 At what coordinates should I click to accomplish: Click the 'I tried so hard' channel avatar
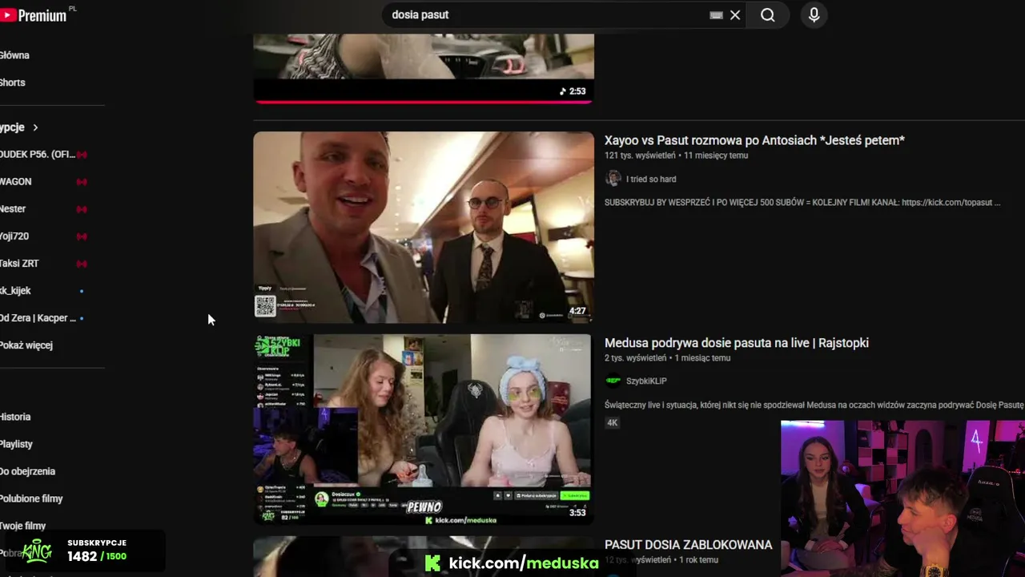[613, 178]
